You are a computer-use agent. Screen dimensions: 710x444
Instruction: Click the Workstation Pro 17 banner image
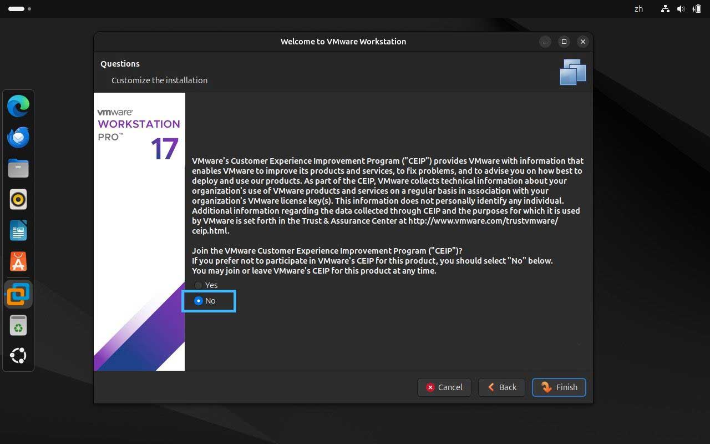pyautogui.click(x=139, y=231)
